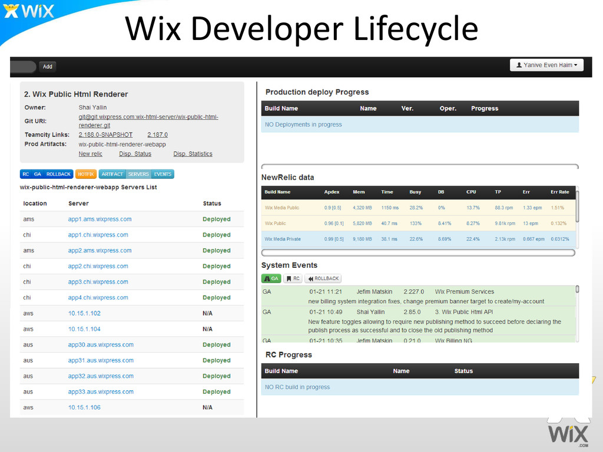Image resolution: width=603 pixels, height=452 pixels.
Task: Click the Wix.com logo at bottom-right
Action: point(568,435)
